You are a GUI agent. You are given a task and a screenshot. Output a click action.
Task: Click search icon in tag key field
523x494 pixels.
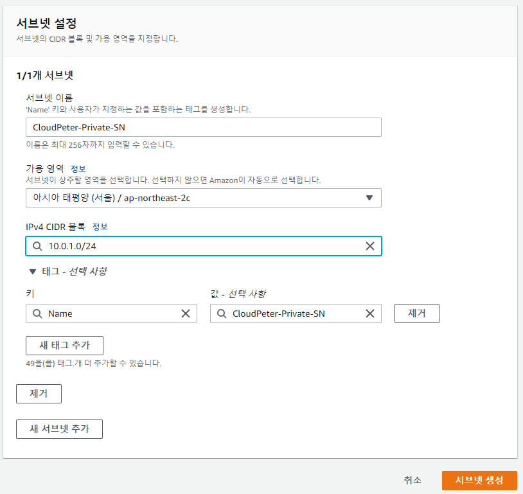pos(37,313)
